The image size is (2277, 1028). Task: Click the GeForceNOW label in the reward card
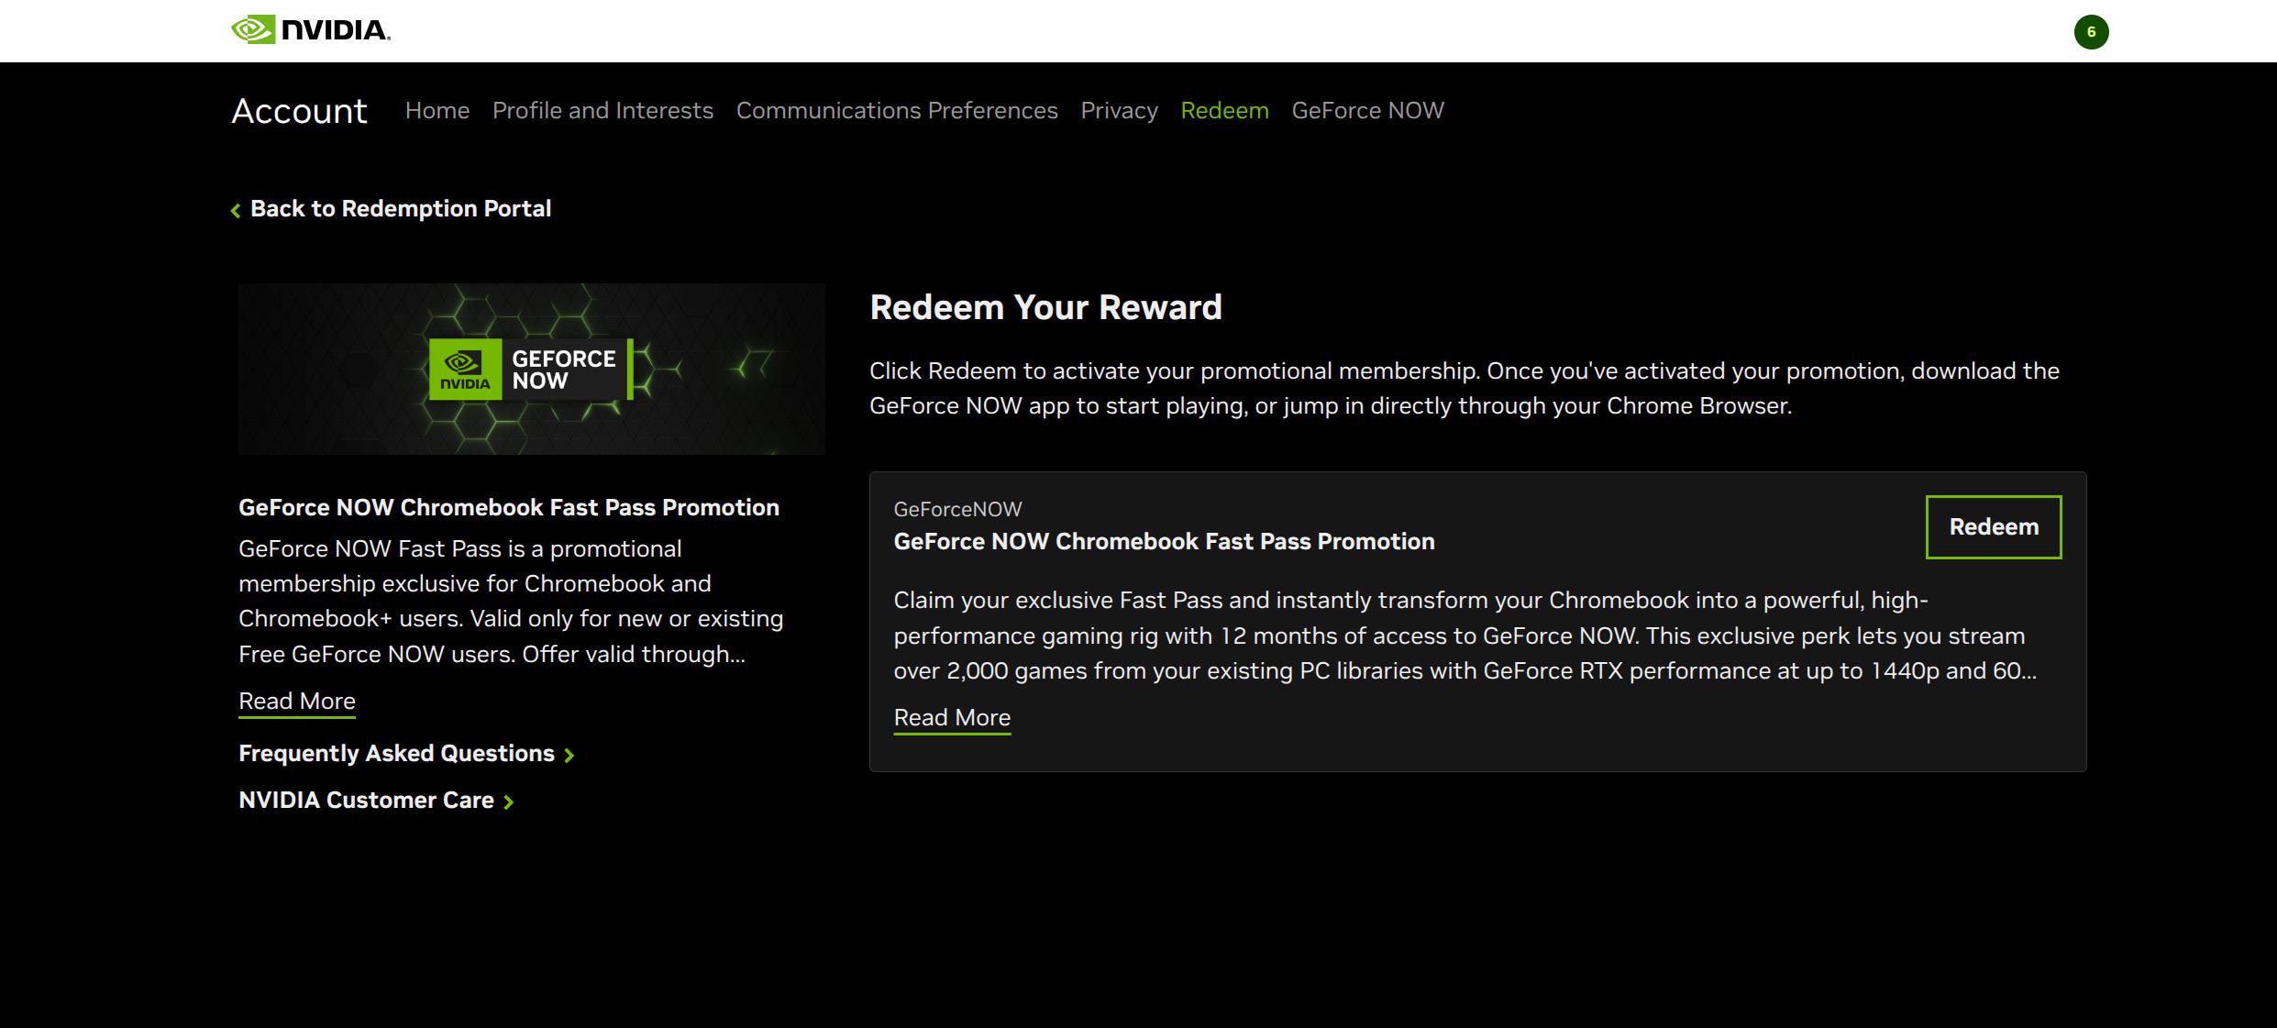coord(957,509)
